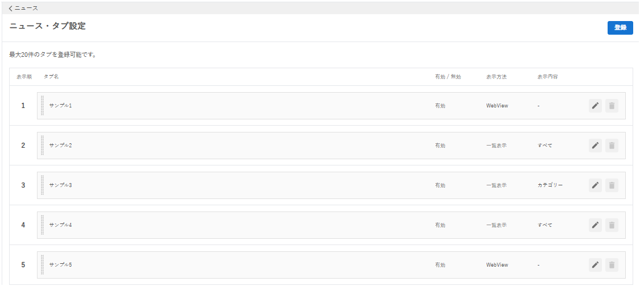This screenshot has height=286, width=640.
Task: Click the 表示方法 column header
Action: point(496,77)
